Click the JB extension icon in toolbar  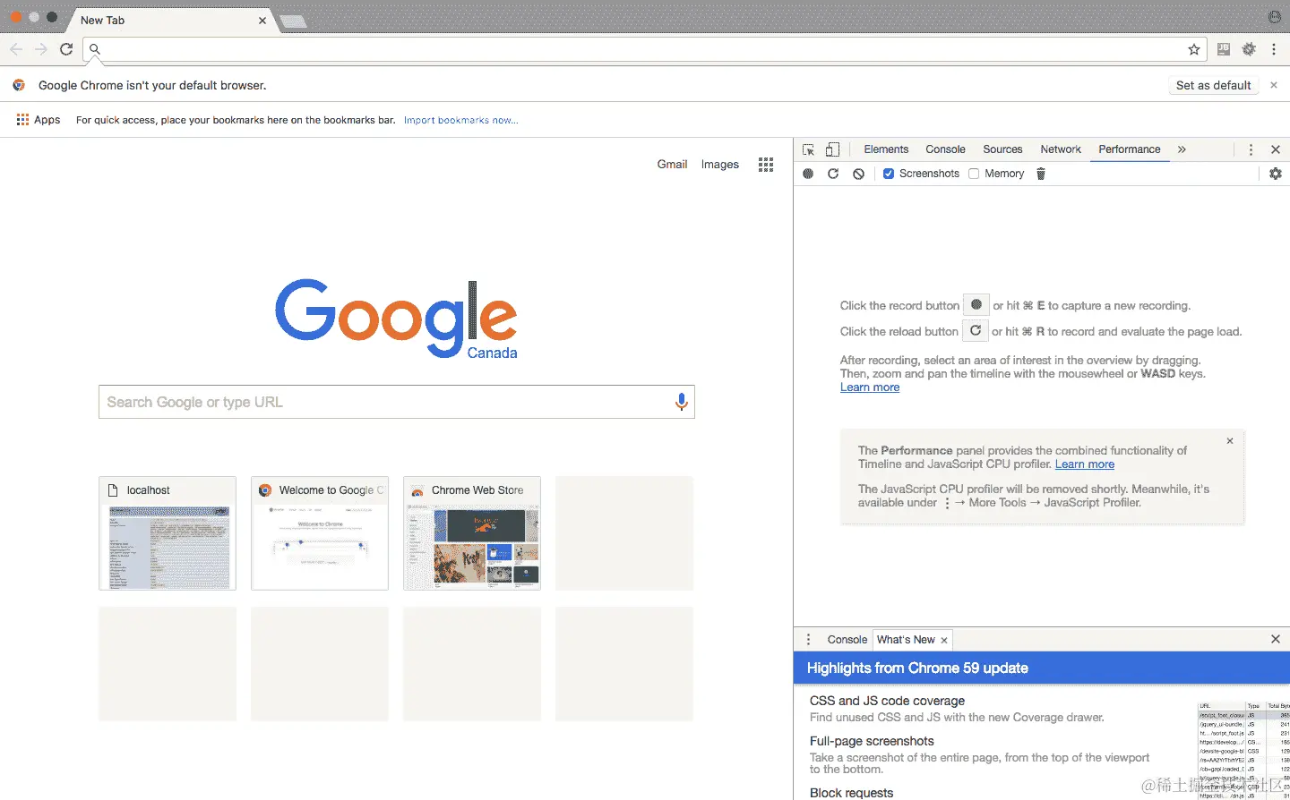click(x=1224, y=49)
